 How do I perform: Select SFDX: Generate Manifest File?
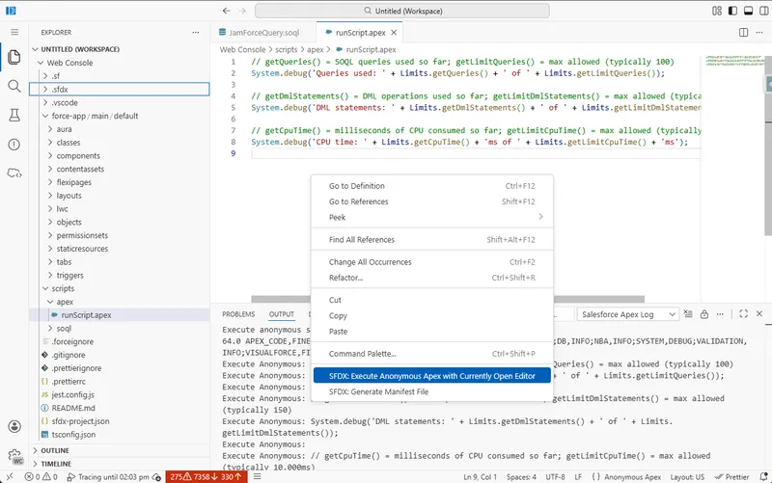coord(431,392)
